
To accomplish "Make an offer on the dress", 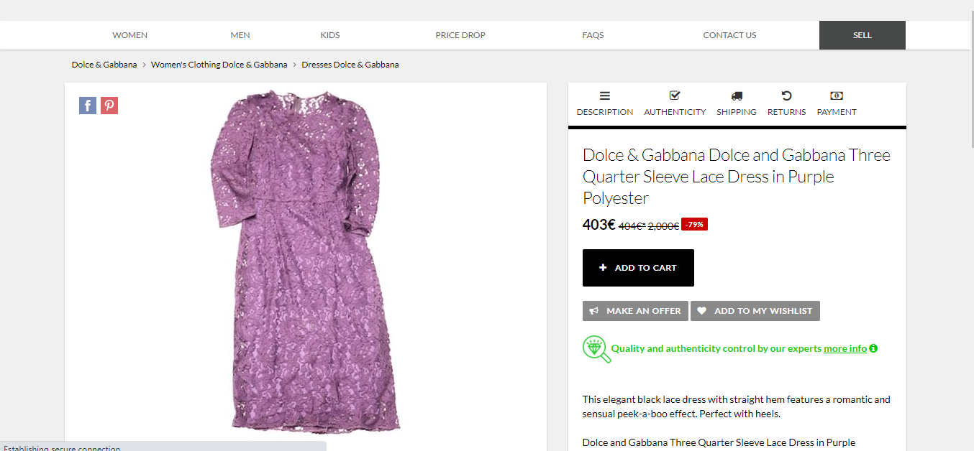I will (635, 311).
